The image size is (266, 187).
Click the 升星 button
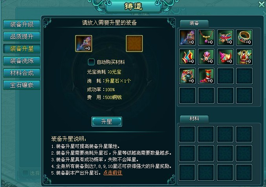click(107, 121)
